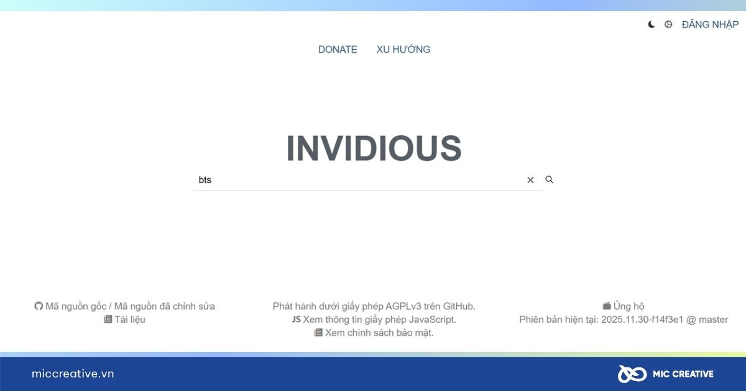This screenshot has width=746, height=391.
Task: Open the Tài liệu documentation link
Action: [130, 320]
